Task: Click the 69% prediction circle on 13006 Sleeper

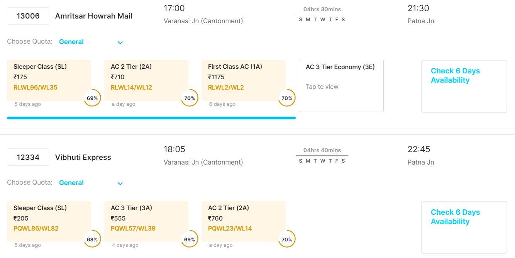Action: 92,98
